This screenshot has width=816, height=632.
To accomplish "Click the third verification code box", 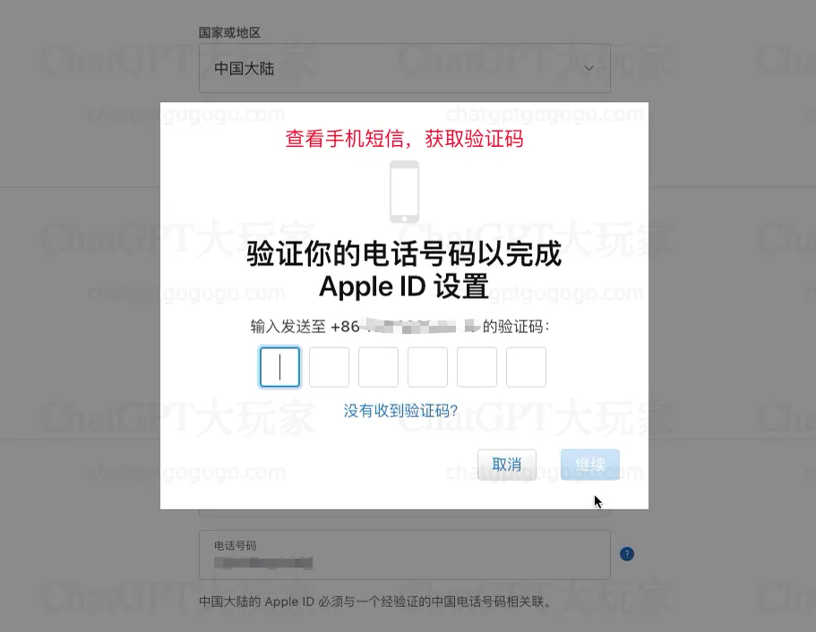I will [378, 367].
